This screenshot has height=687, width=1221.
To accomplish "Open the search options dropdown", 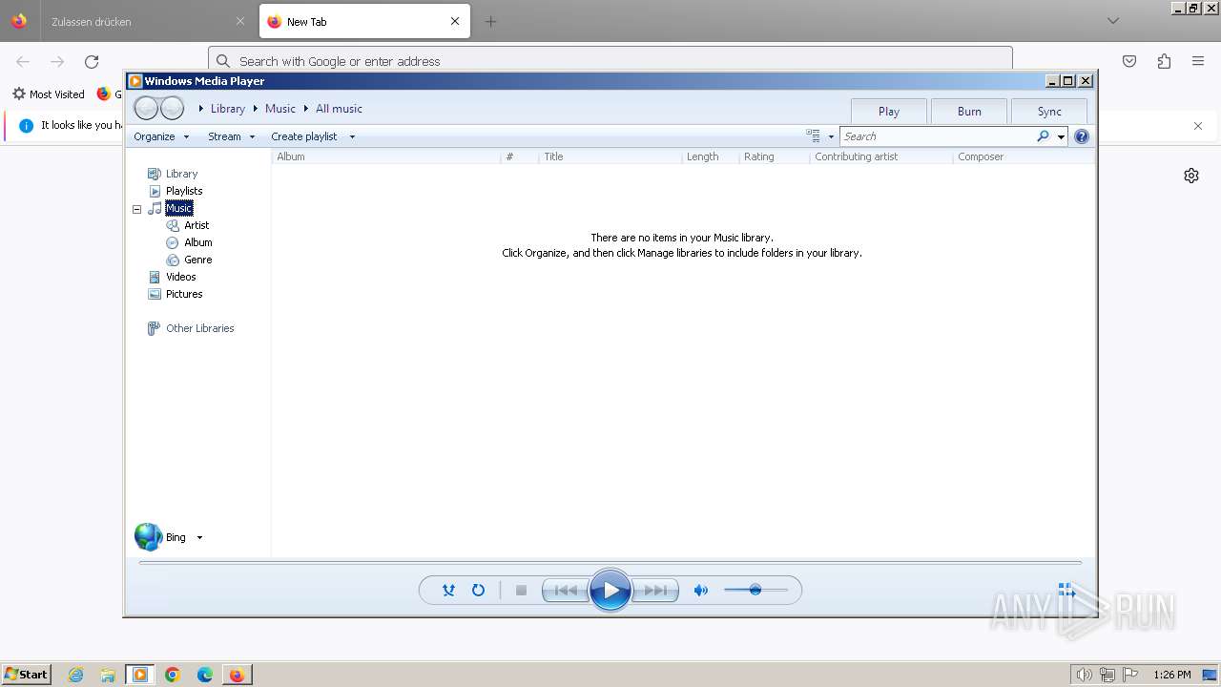I will pos(1061,136).
